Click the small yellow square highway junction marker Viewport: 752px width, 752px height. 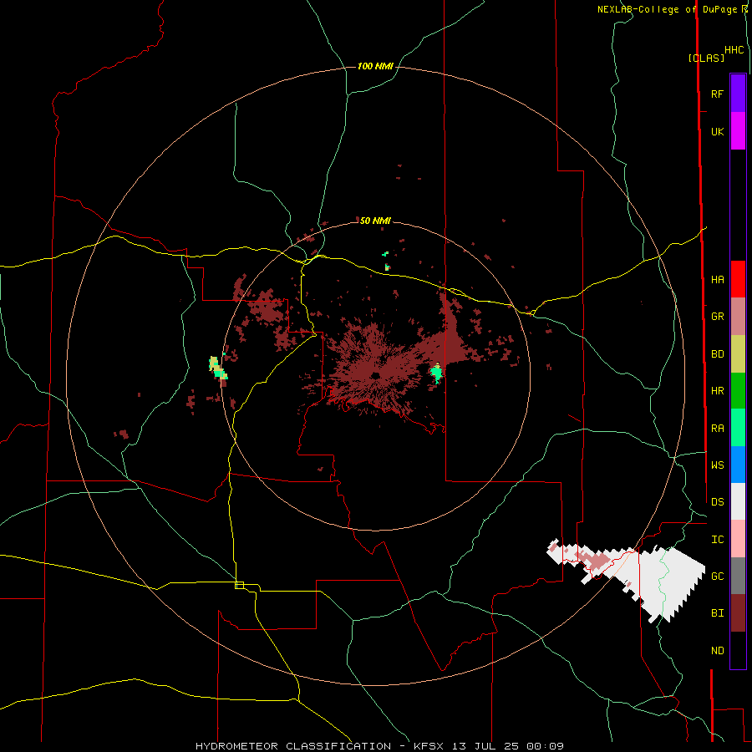[239, 585]
